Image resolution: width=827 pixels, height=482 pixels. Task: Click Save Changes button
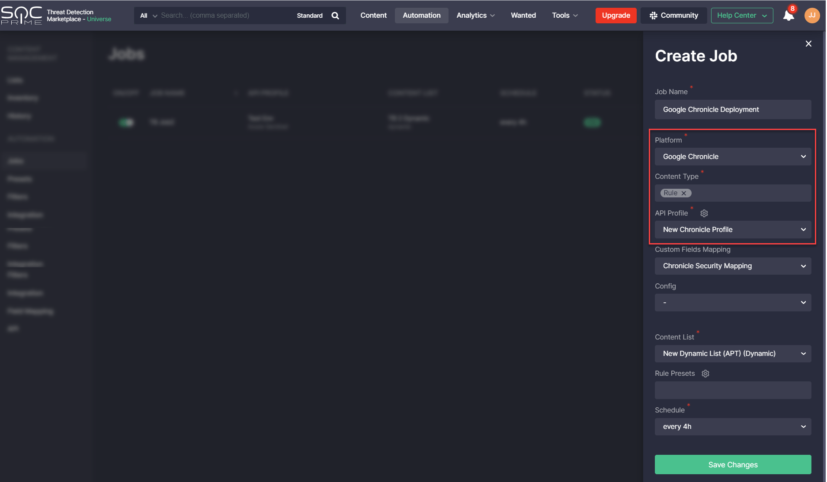[x=733, y=465]
